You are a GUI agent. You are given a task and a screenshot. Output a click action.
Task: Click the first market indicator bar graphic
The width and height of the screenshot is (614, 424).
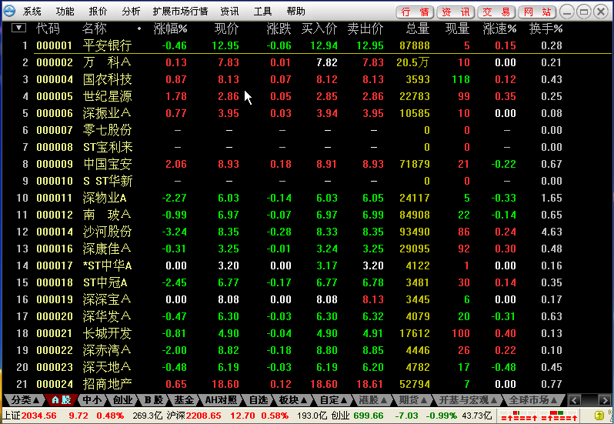point(519,416)
